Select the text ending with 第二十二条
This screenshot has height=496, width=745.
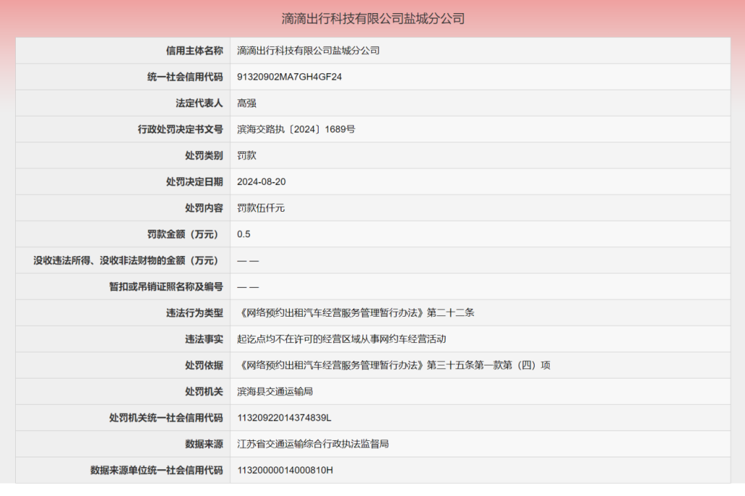(x=356, y=313)
